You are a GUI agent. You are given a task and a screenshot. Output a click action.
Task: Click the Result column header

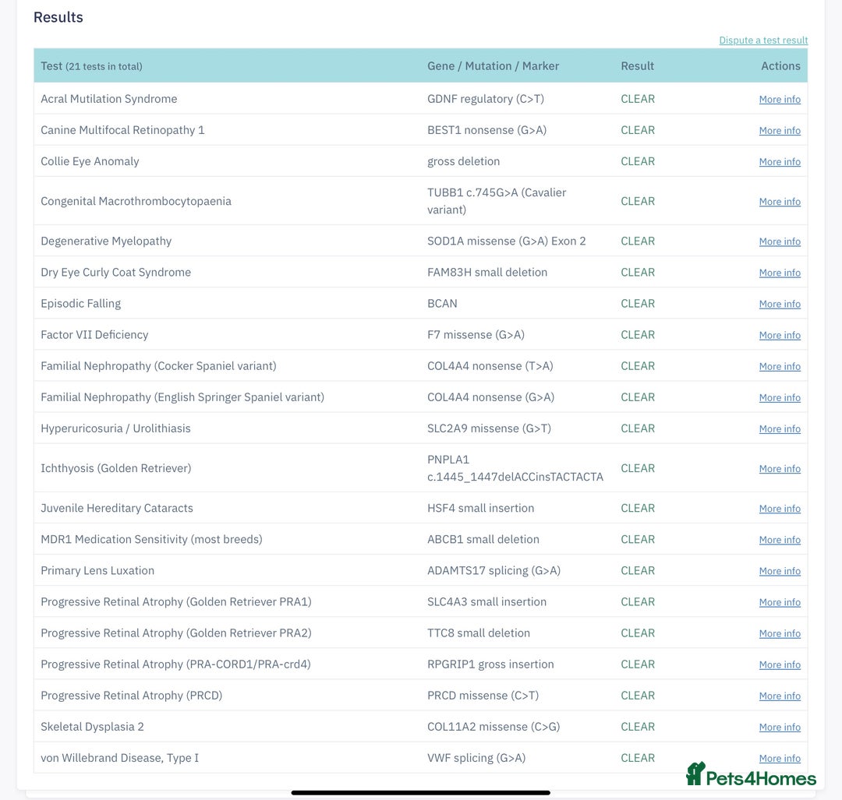[637, 66]
